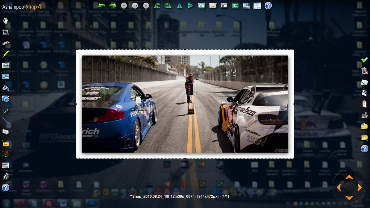Zoom out with the minus button

click(x=124, y=6)
